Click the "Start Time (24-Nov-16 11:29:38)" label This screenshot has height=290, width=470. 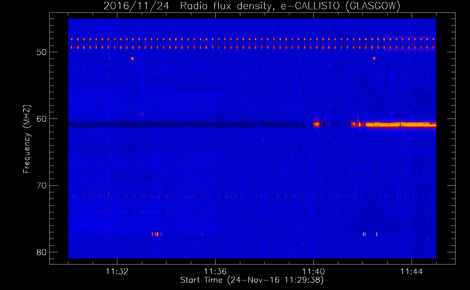[252, 280]
